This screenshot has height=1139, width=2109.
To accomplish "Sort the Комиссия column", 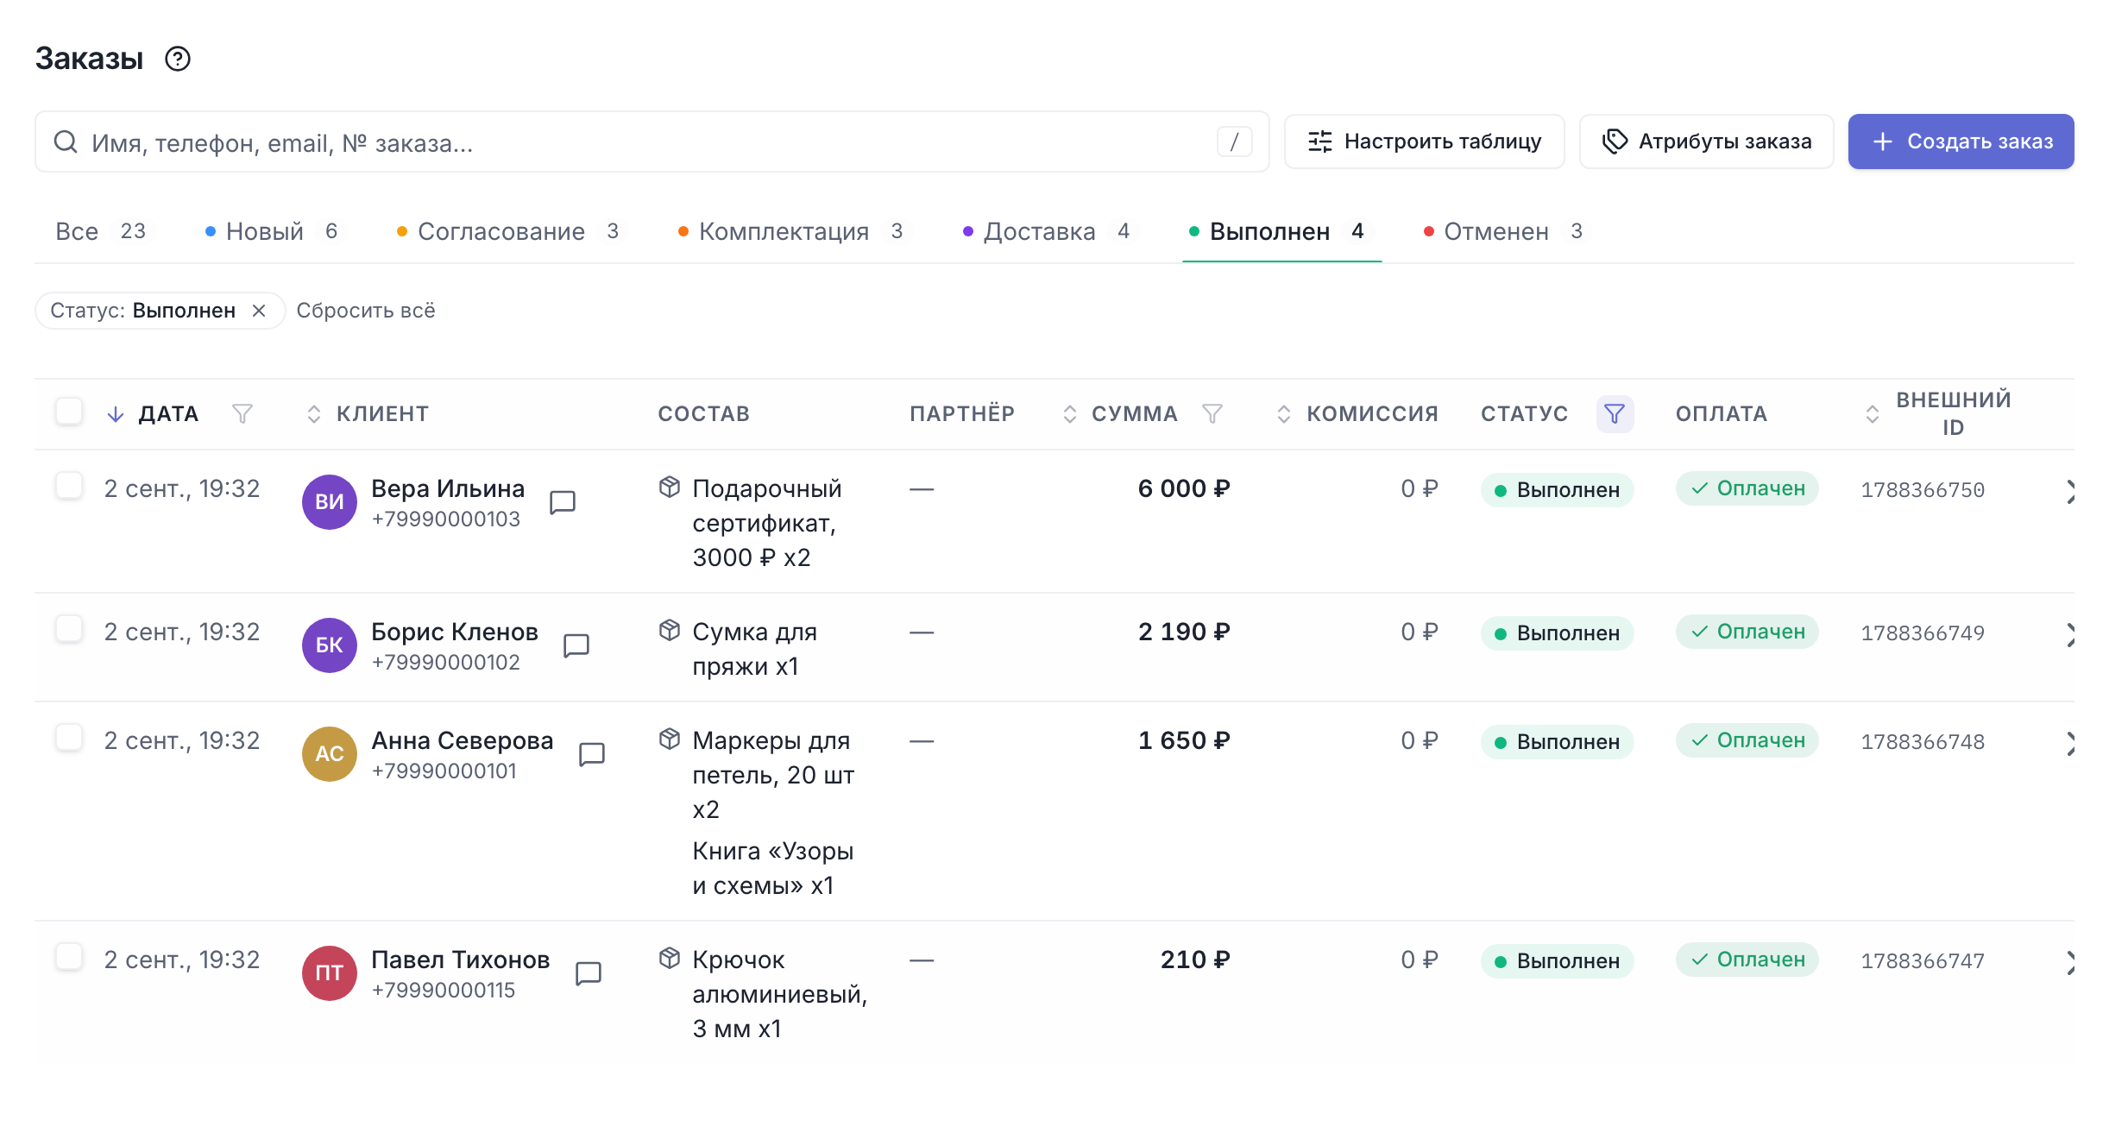I will coord(1284,414).
